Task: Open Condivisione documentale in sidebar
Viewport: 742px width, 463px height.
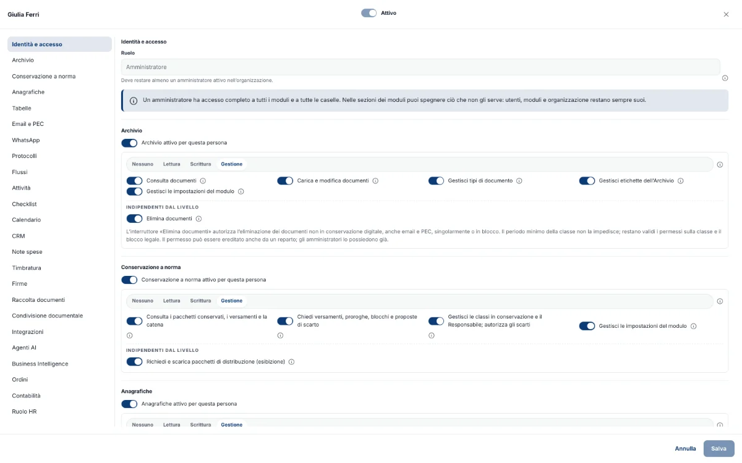Action: [x=59, y=315]
